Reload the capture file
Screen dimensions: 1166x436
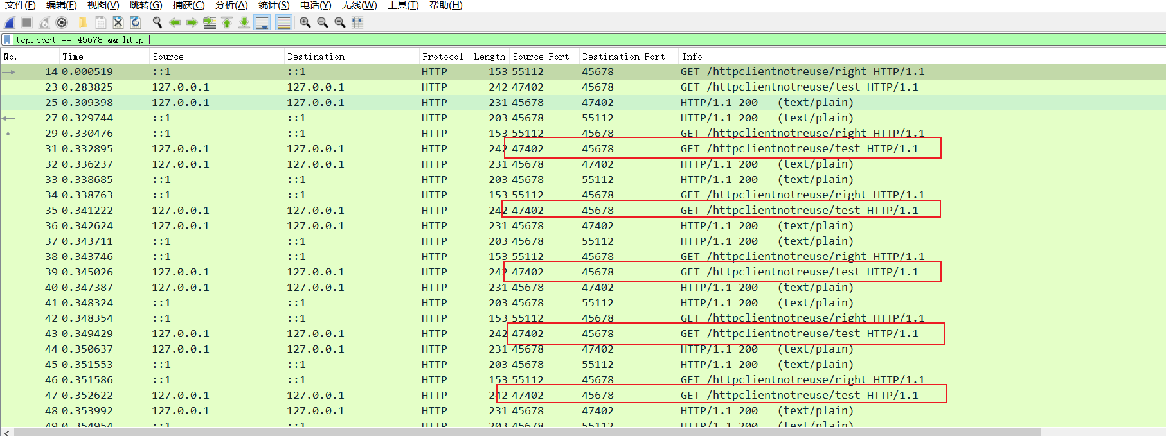point(136,22)
